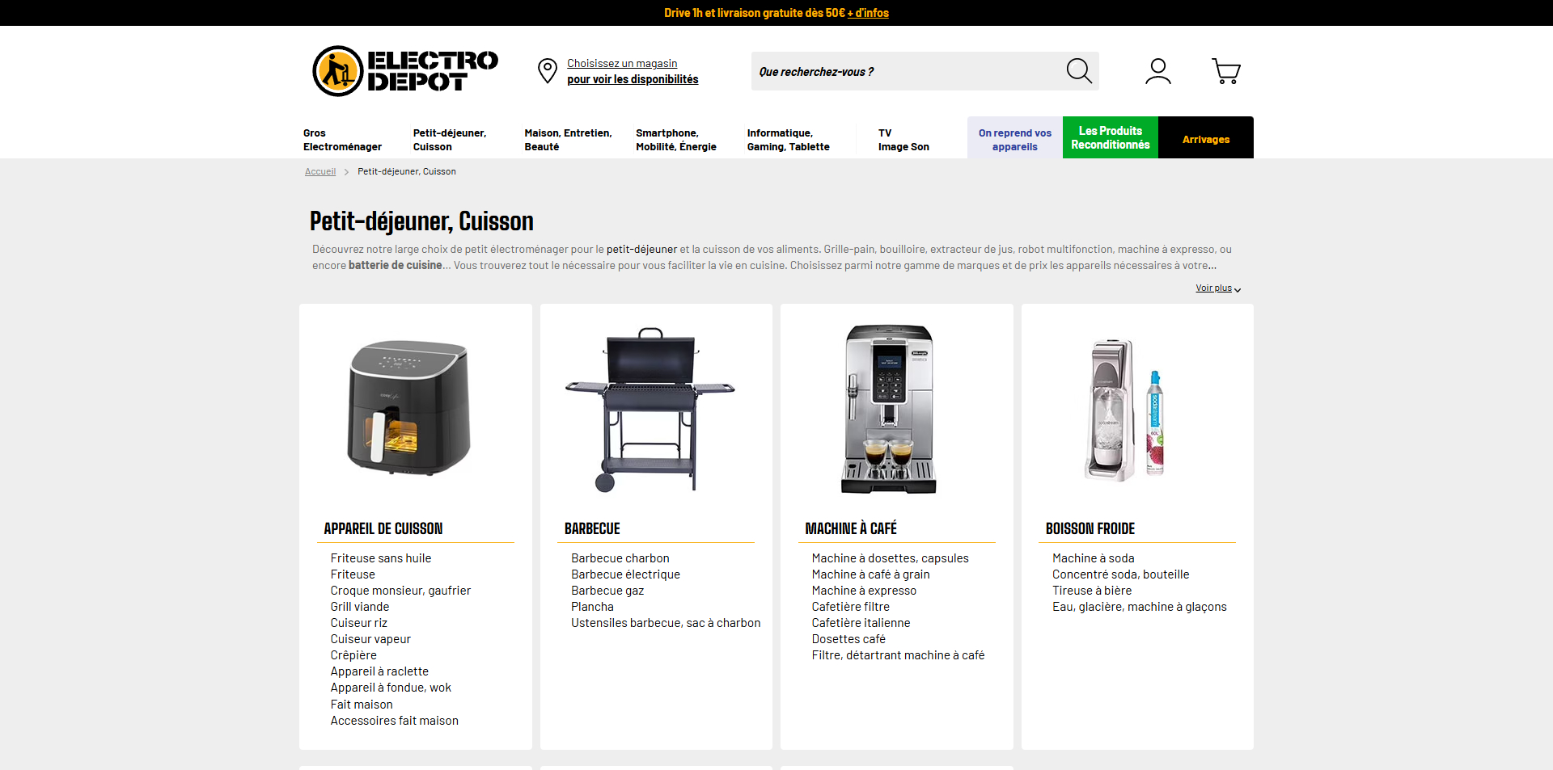
Task: Select Machine à soda
Action: tap(1093, 558)
